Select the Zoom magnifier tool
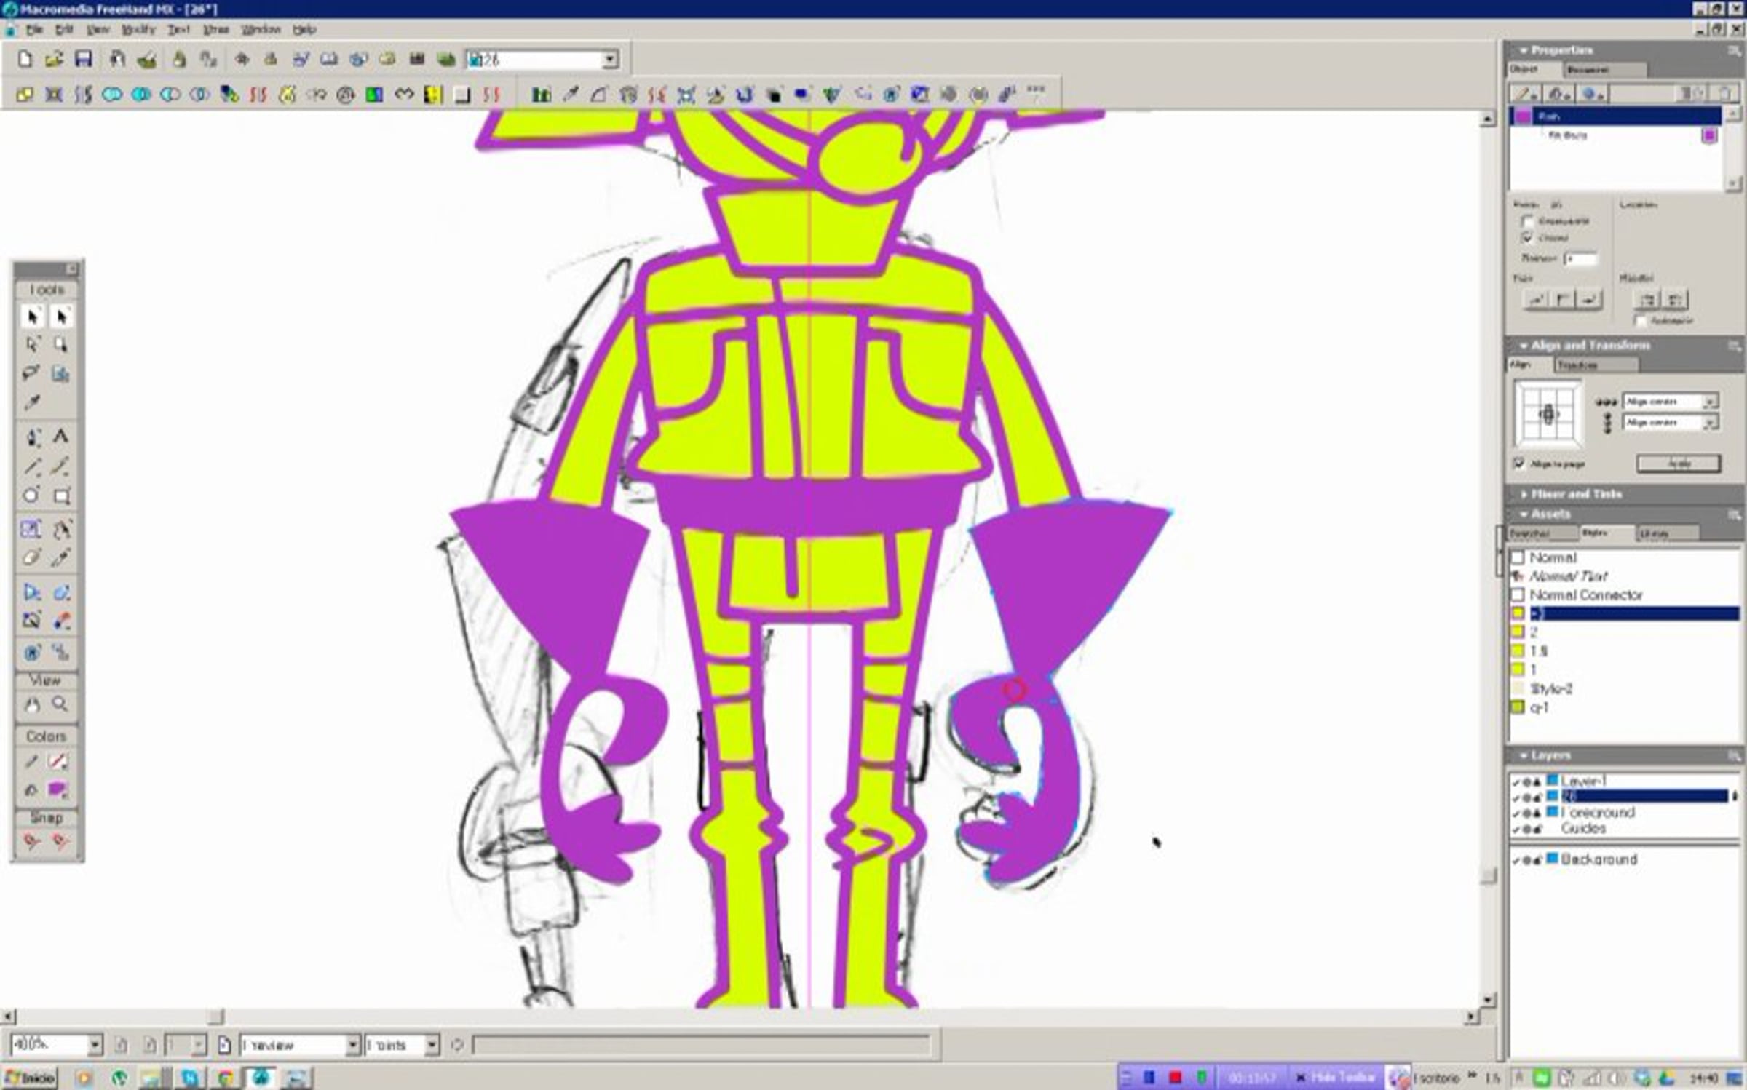Image resolution: width=1747 pixels, height=1090 pixels. tap(60, 704)
